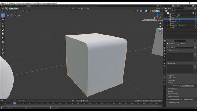The width and height of the screenshot is (197, 111).
Task: Select the Annotate pencil tool
Action: (3, 38)
